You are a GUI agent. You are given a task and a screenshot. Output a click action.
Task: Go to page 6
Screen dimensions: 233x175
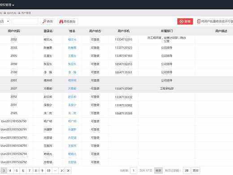[x=23, y=171]
